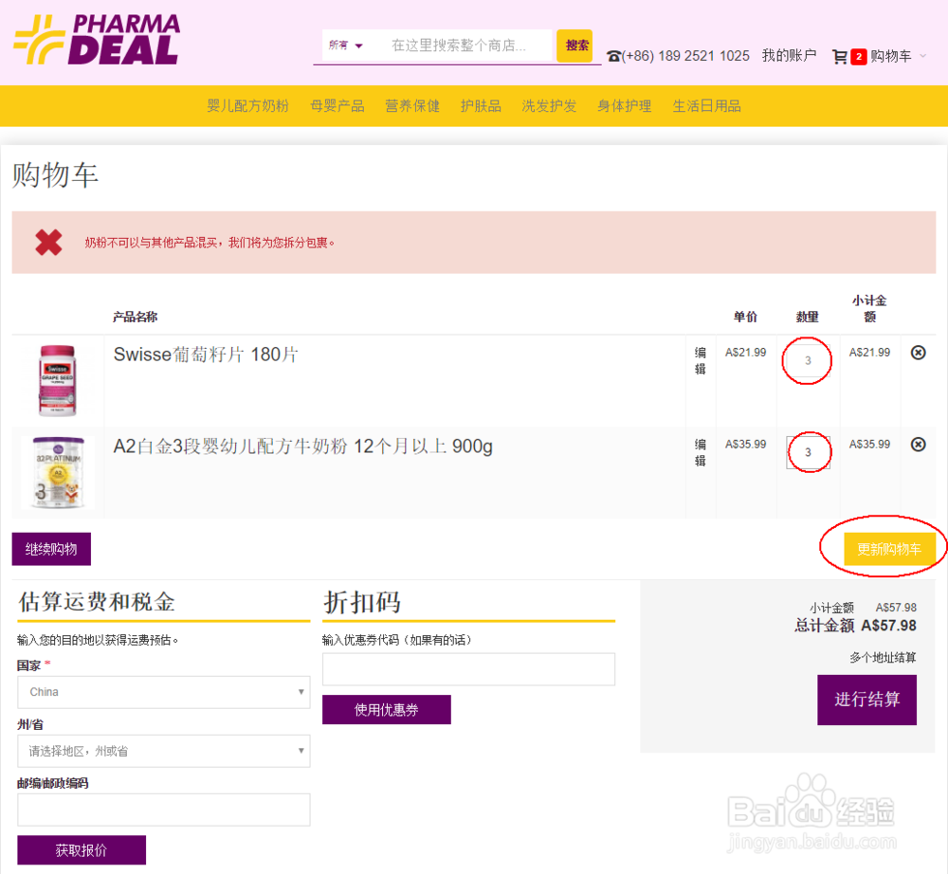Click the 使用优惠券 apply coupon button

pyautogui.click(x=387, y=710)
